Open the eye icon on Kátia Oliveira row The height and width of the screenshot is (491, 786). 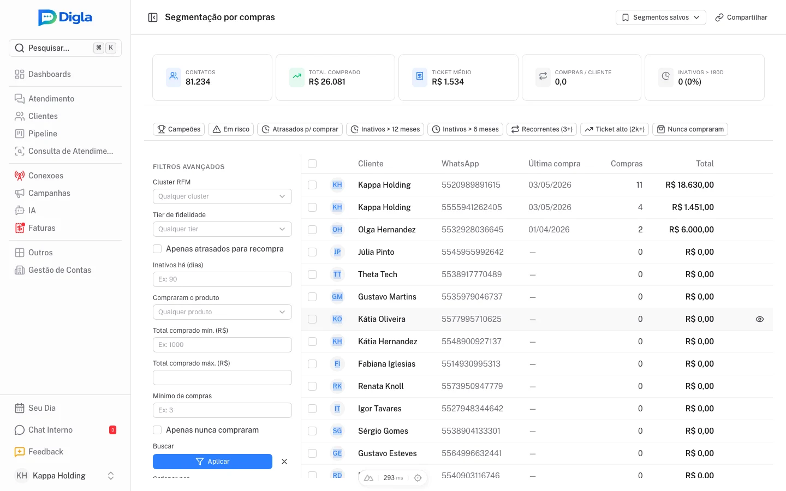[x=759, y=319]
